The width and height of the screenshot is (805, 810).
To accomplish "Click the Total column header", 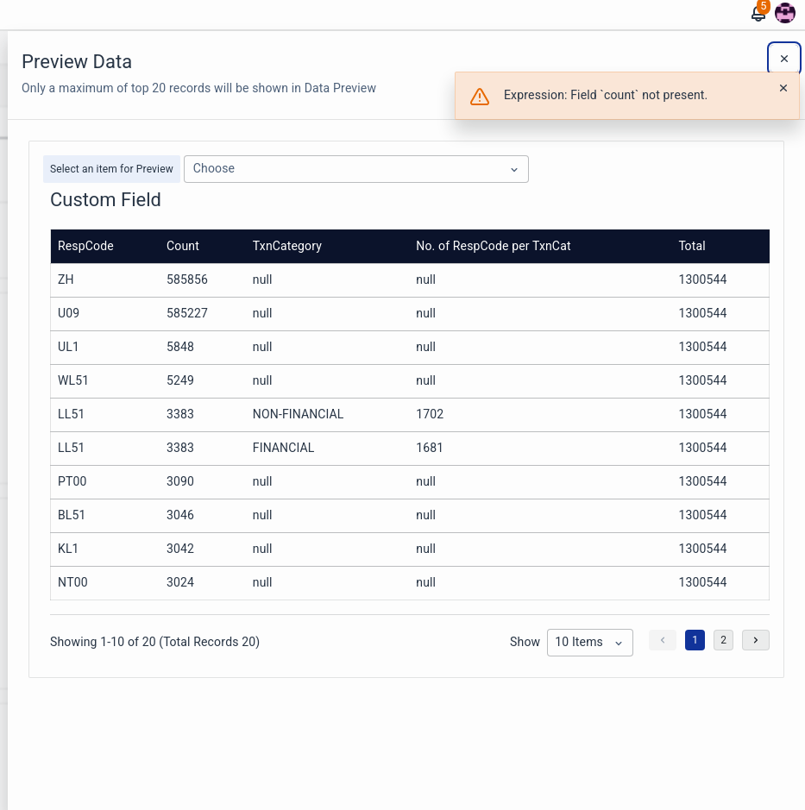I will click(692, 246).
